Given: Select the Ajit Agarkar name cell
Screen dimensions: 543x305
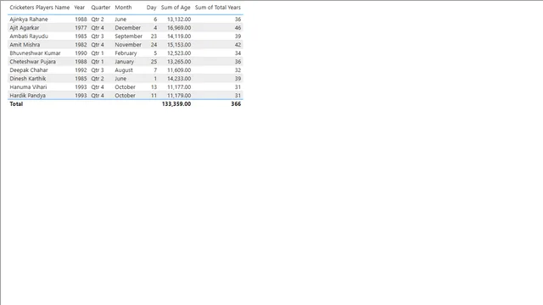Looking at the screenshot, I should [x=25, y=28].
